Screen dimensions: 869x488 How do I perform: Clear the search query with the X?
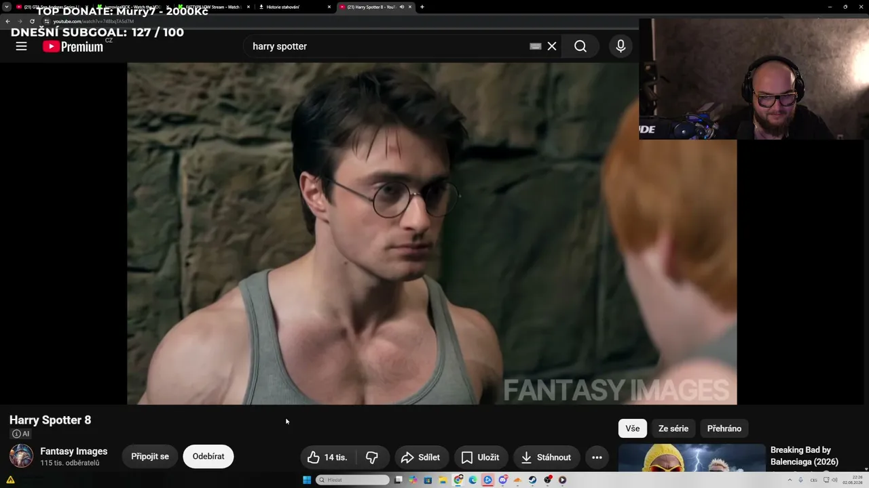[x=552, y=46]
